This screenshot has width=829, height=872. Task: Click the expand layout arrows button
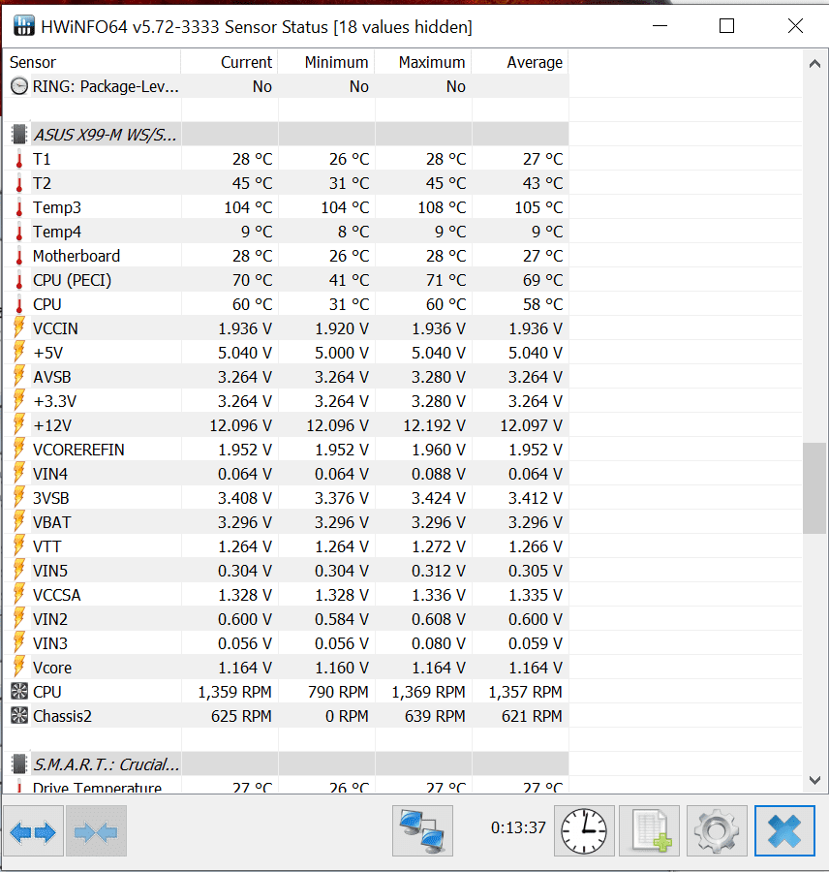click(x=33, y=831)
